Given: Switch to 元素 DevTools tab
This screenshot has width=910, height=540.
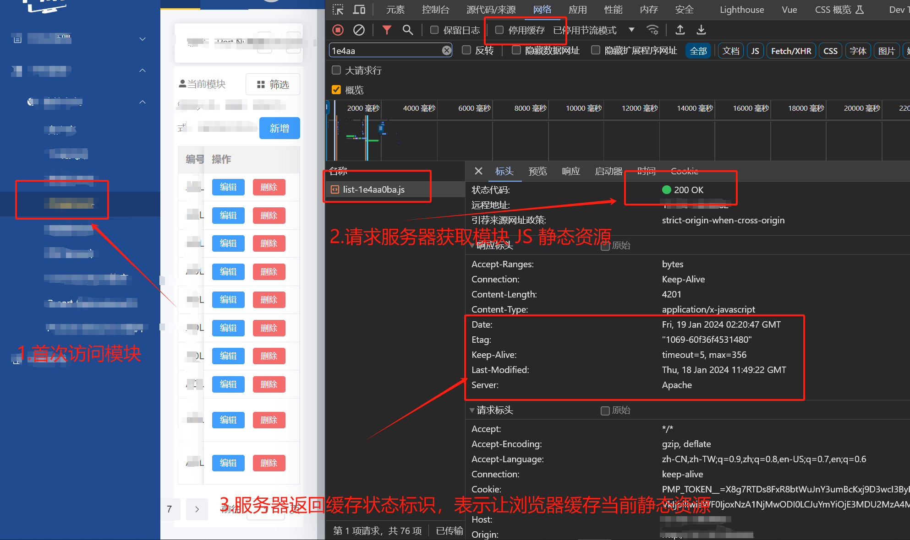Looking at the screenshot, I should (395, 10).
